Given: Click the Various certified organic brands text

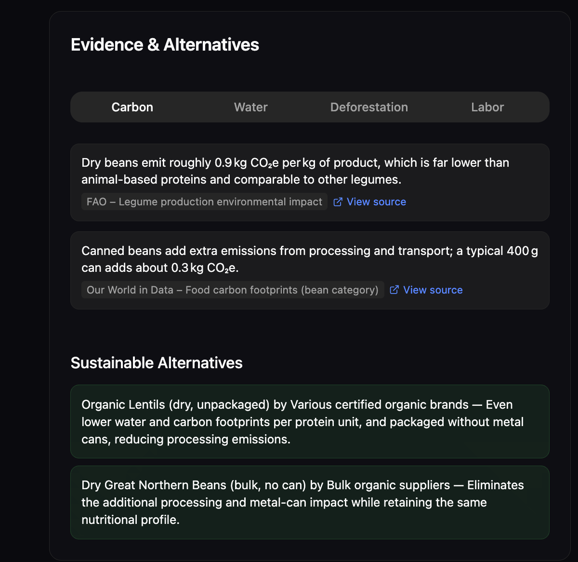Looking at the screenshot, I should [379, 405].
